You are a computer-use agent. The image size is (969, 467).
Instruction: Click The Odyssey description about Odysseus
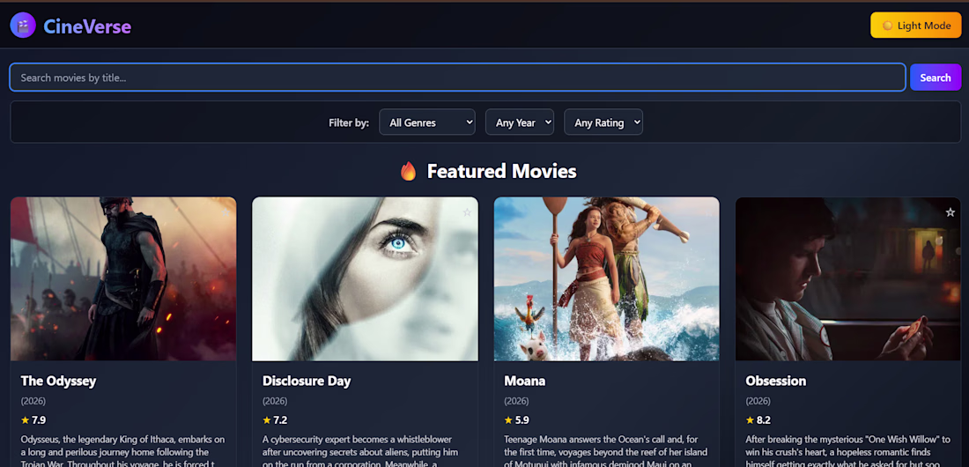(x=123, y=451)
